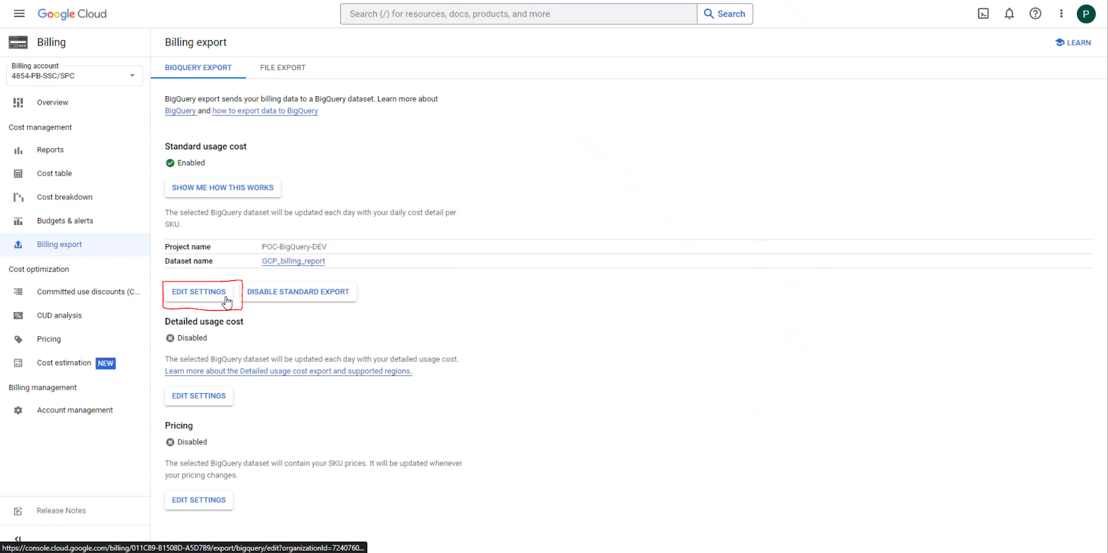Click the Search button
The height and width of the screenshot is (553, 1108).
coord(725,14)
